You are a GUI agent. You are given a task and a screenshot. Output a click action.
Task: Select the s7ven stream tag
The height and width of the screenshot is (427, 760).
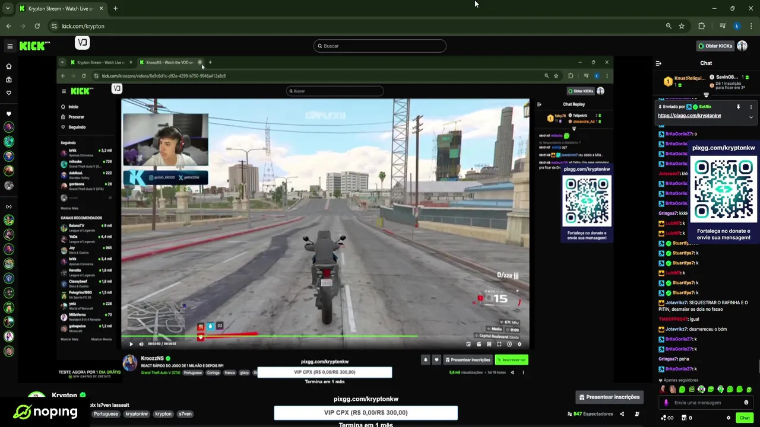(x=185, y=414)
